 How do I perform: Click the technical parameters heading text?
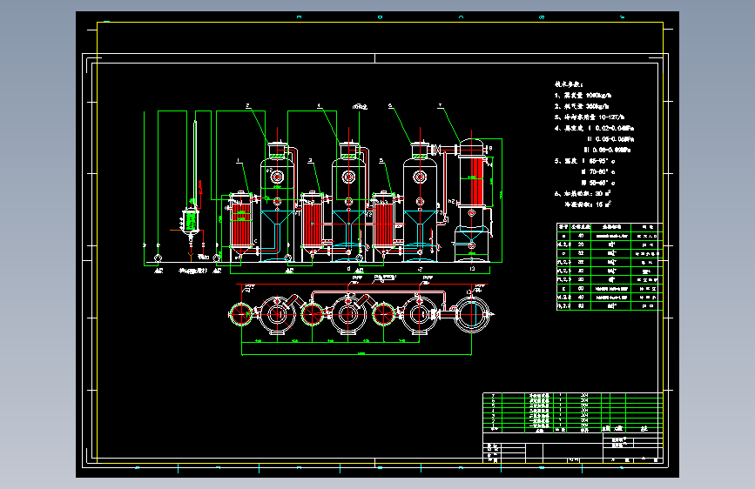tap(569, 84)
